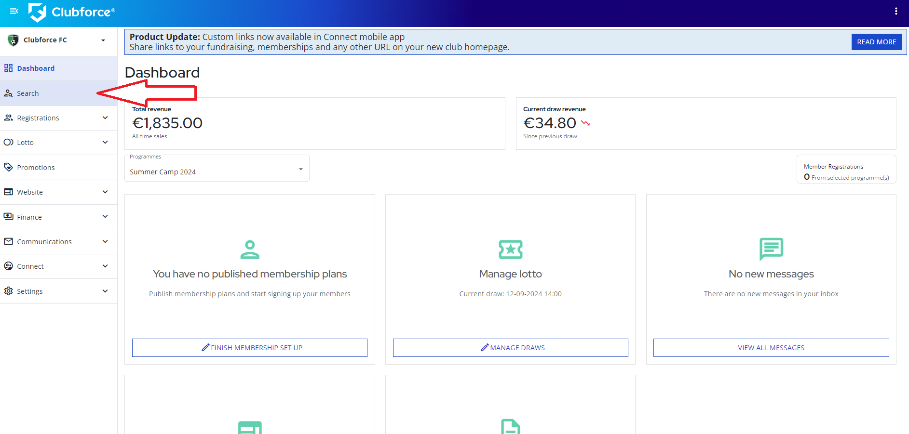Click the Dashboard grid icon

[8, 68]
